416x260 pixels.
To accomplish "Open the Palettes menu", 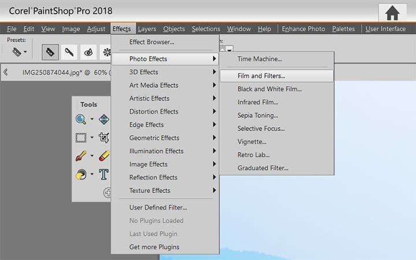I will [343, 29].
